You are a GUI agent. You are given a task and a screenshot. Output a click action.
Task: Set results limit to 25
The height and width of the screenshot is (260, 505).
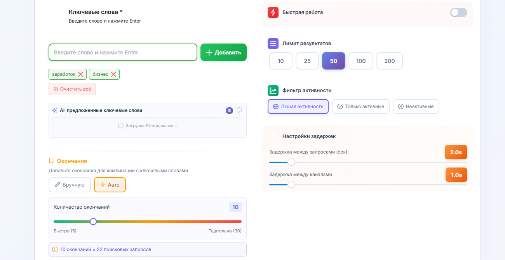click(307, 61)
